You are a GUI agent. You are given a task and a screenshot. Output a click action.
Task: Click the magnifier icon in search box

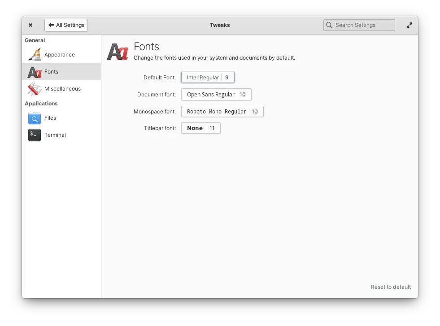(x=329, y=25)
